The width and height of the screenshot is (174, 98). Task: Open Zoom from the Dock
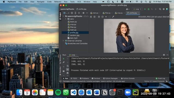pyautogui.click(x=128, y=92)
